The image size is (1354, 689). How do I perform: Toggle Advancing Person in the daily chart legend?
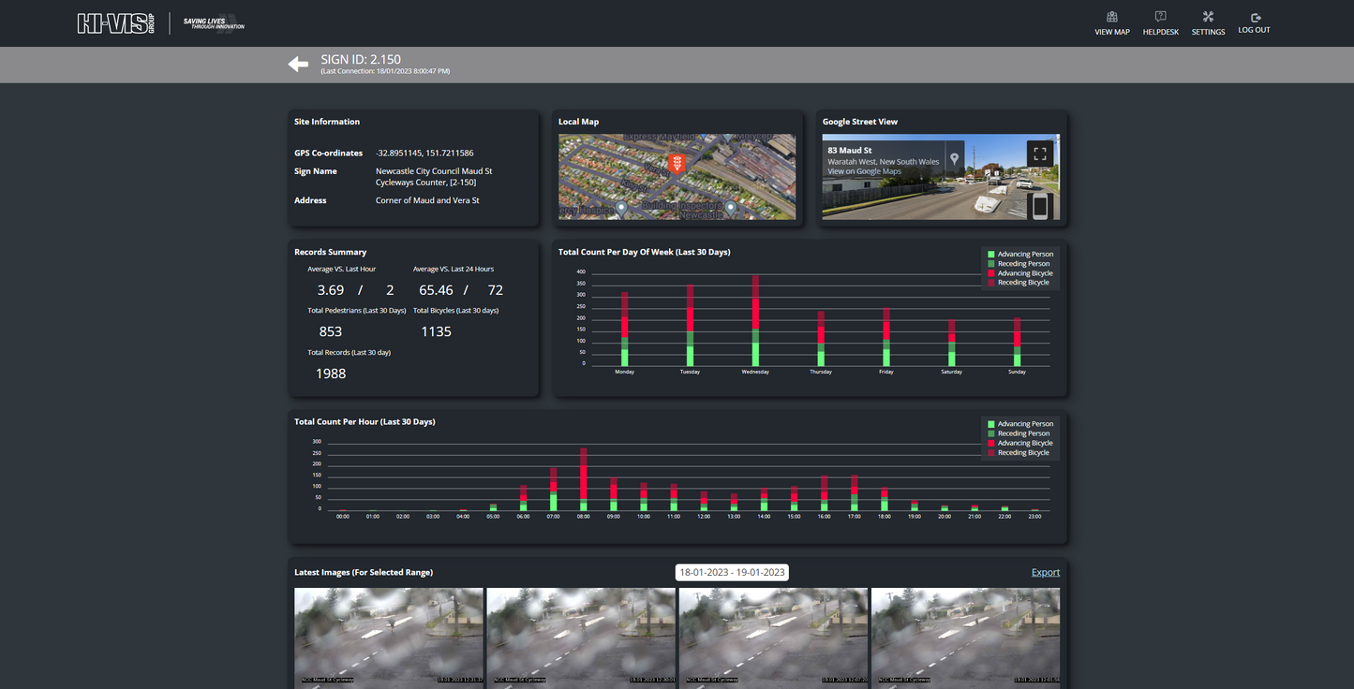click(x=1019, y=255)
